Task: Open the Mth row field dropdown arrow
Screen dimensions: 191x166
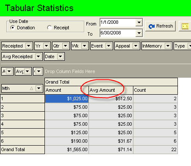Action: click(39, 88)
